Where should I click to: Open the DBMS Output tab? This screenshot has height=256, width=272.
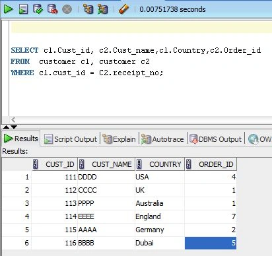pyautogui.click(x=215, y=139)
